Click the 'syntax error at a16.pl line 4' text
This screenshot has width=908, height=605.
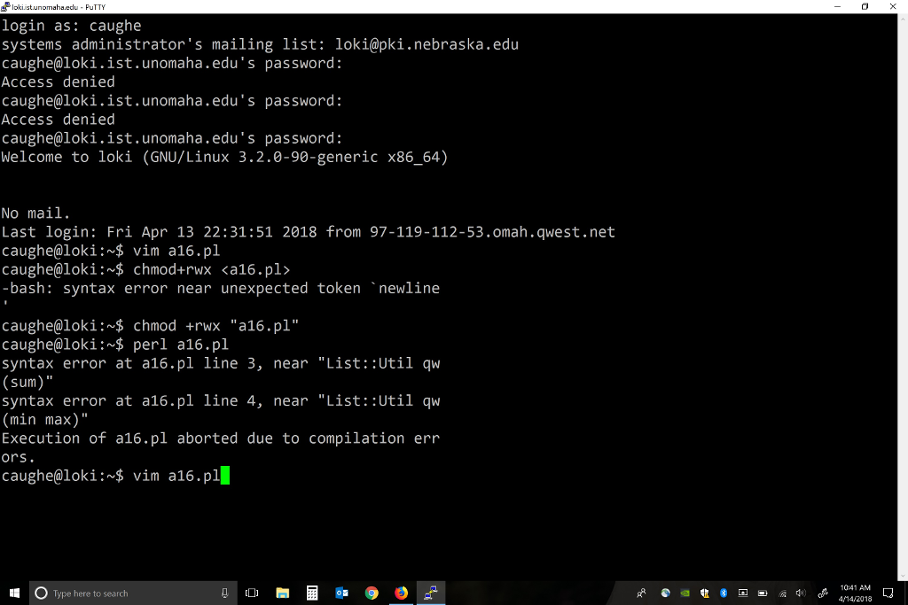tap(221, 401)
